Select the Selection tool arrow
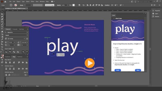The height and width of the screenshot is (91, 162). tap(2, 12)
